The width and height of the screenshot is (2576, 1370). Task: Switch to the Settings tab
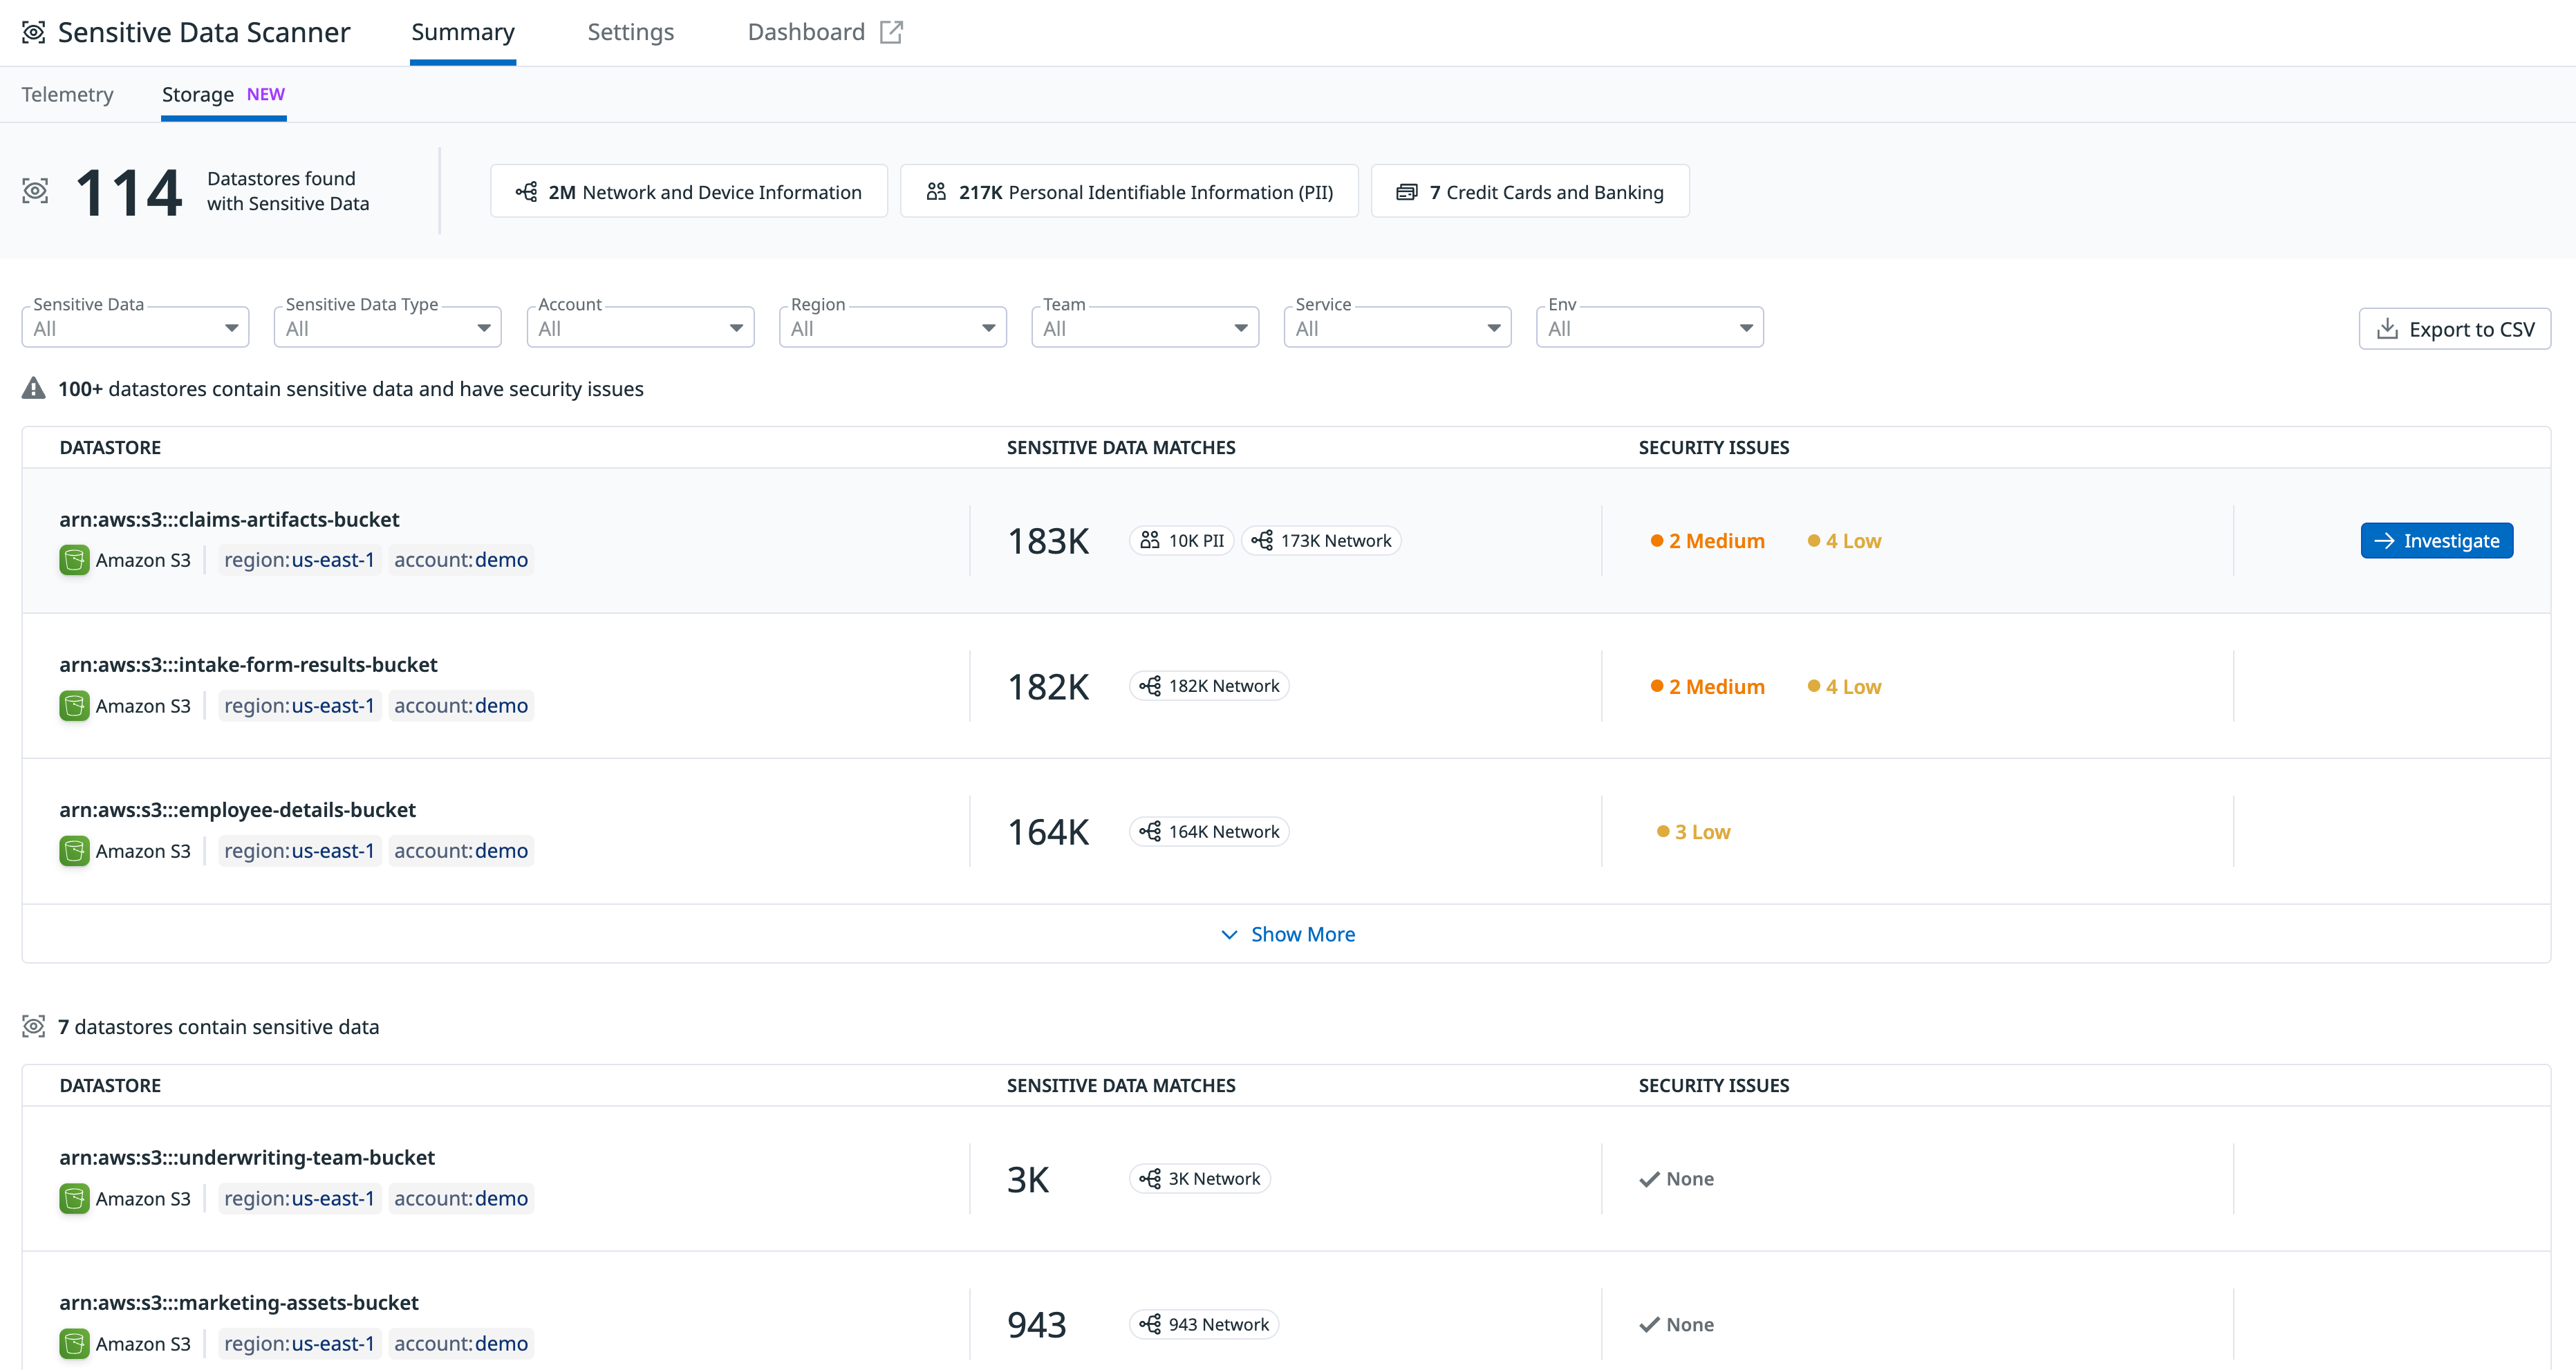click(x=630, y=31)
